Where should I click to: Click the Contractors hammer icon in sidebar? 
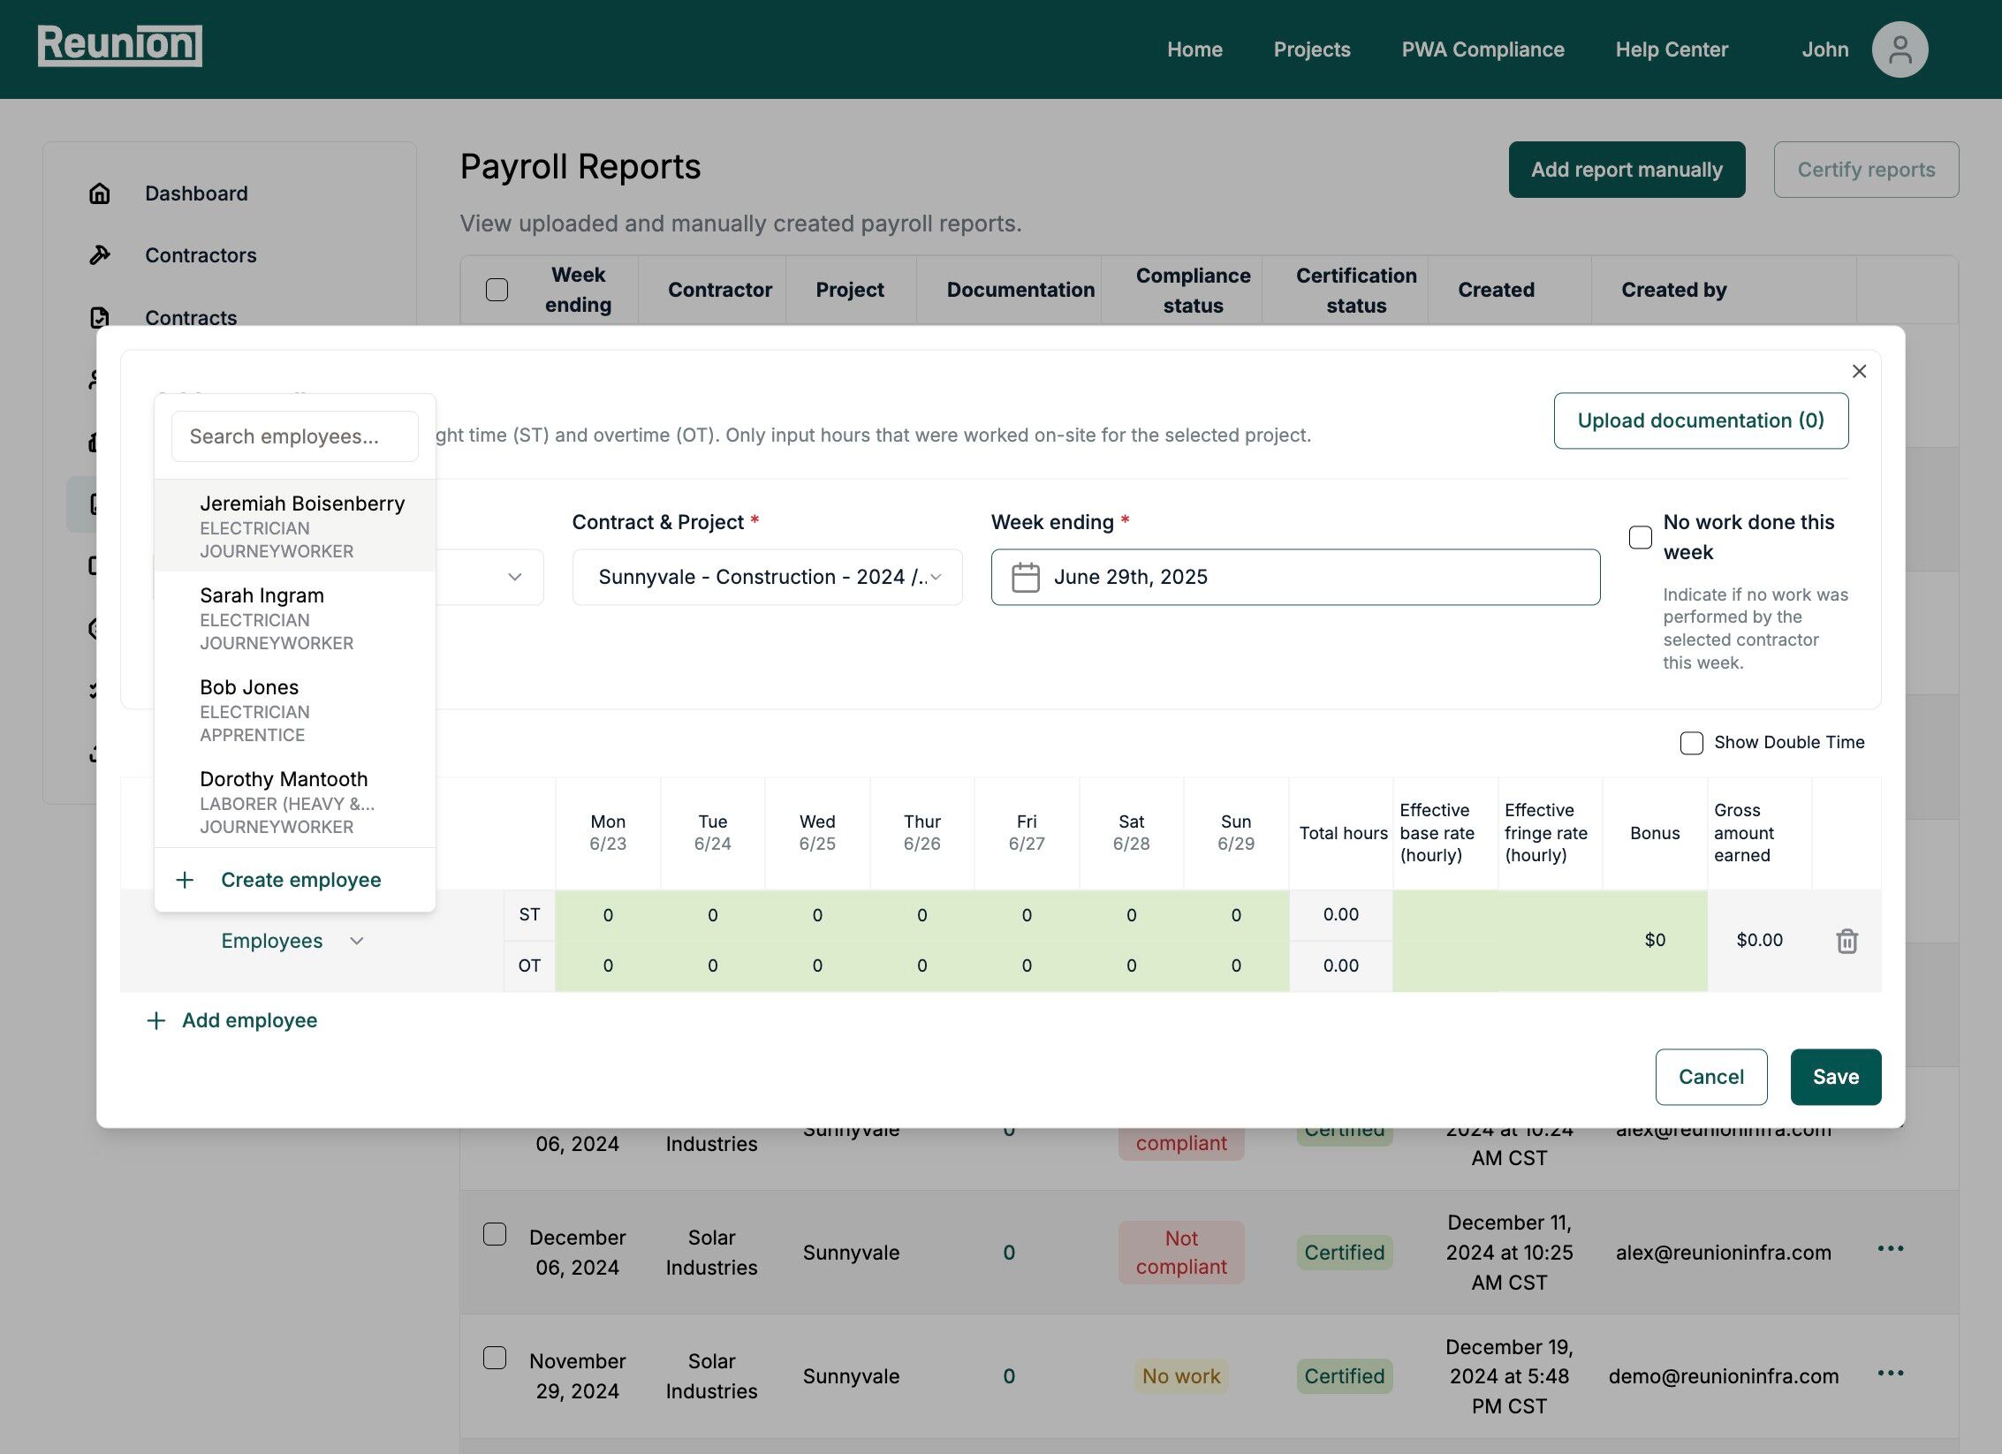100,255
